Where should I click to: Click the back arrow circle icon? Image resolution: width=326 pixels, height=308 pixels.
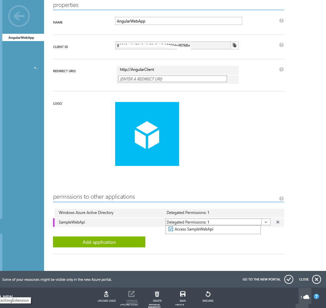[19, 16]
